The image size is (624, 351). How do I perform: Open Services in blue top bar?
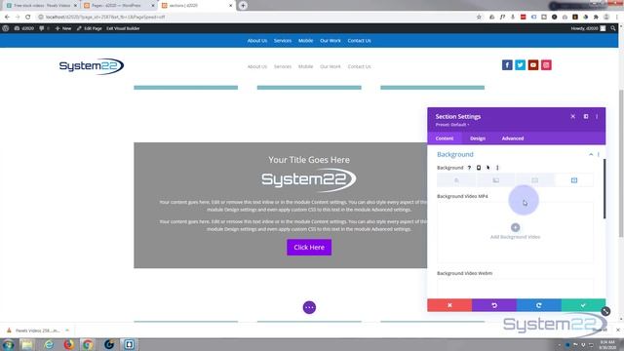pyautogui.click(x=283, y=41)
